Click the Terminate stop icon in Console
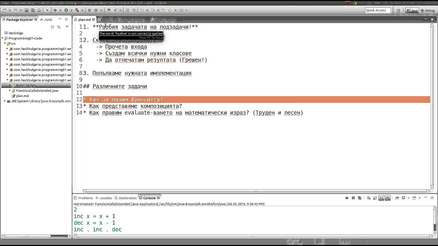Viewport: 438px width, 246px height. pos(347,198)
